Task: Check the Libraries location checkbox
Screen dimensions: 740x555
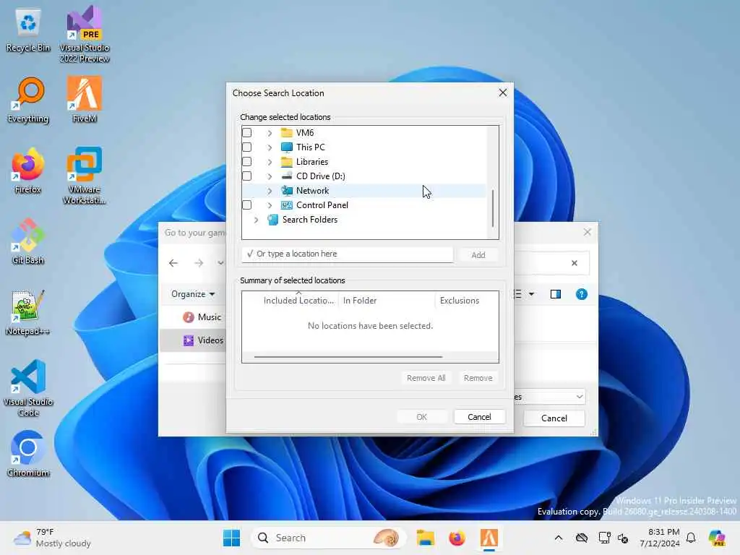Action: (x=247, y=161)
